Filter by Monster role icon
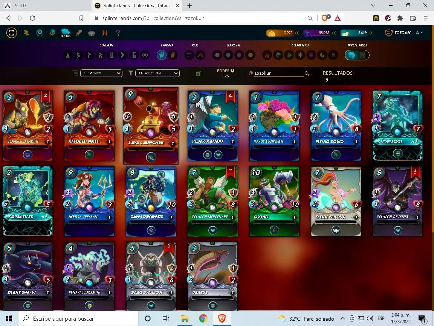This screenshot has height=326, width=434. pyautogui.click(x=189, y=55)
